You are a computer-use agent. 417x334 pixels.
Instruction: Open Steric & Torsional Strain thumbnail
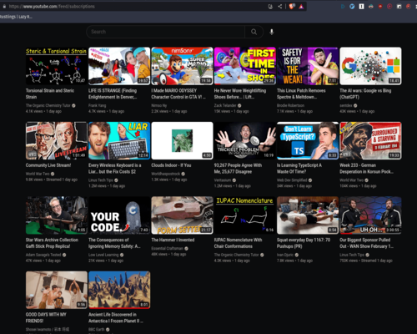(57, 66)
